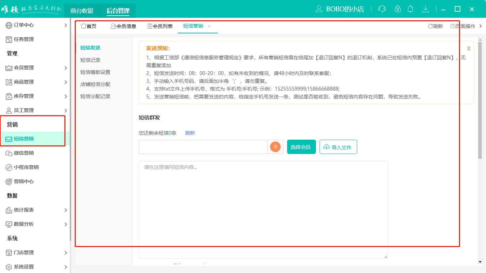Image resolution: width=486 pixels, height=273 pixels.
Task: Open the 短信营销 page tab
Action: click(x=193, y=26)
